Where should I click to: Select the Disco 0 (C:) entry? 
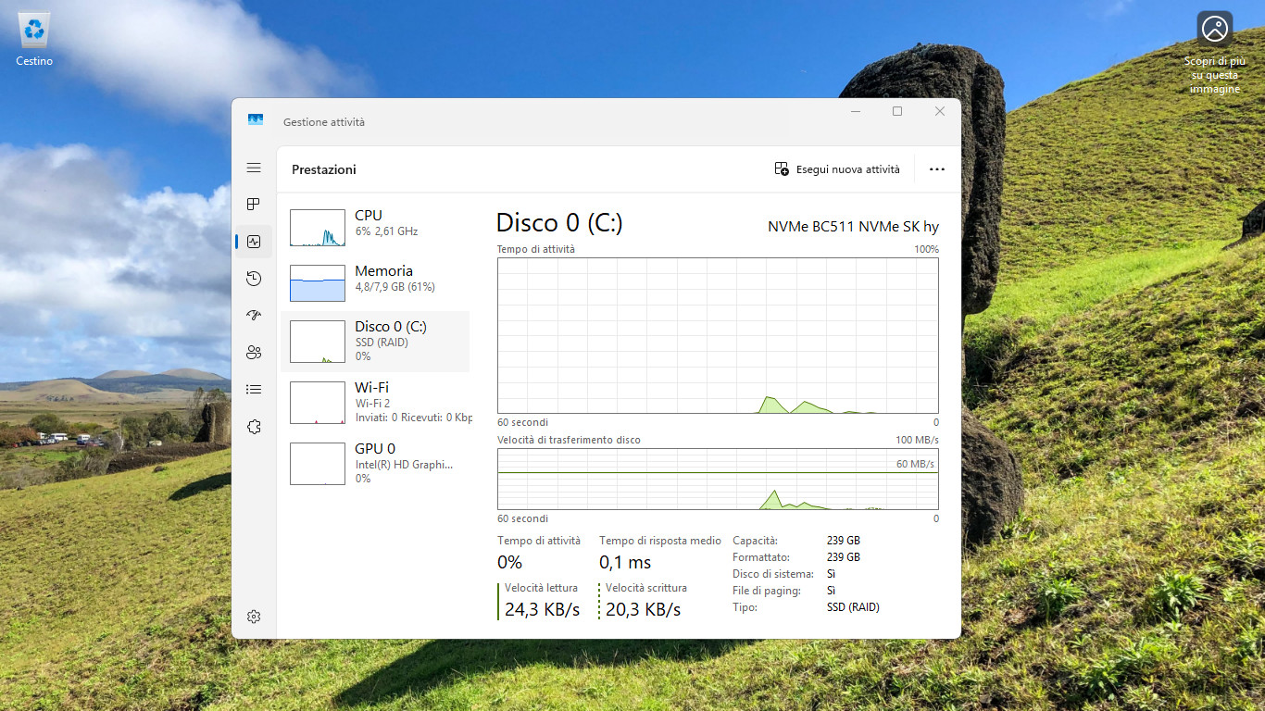(375, 342)
